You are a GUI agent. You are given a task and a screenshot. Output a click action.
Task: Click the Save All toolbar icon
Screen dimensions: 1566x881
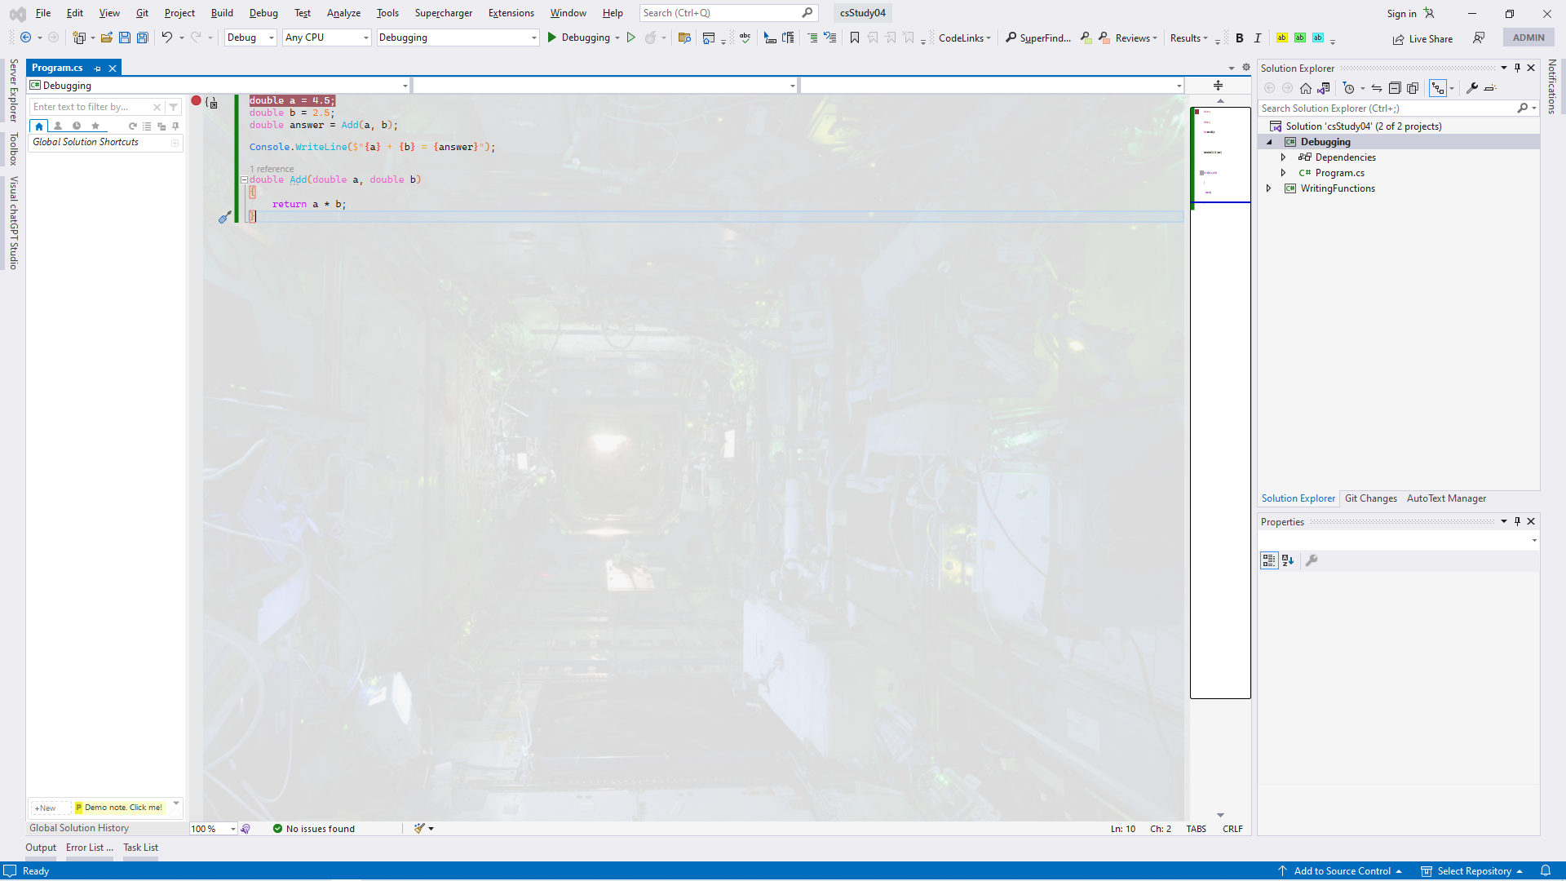pos(142,38)
